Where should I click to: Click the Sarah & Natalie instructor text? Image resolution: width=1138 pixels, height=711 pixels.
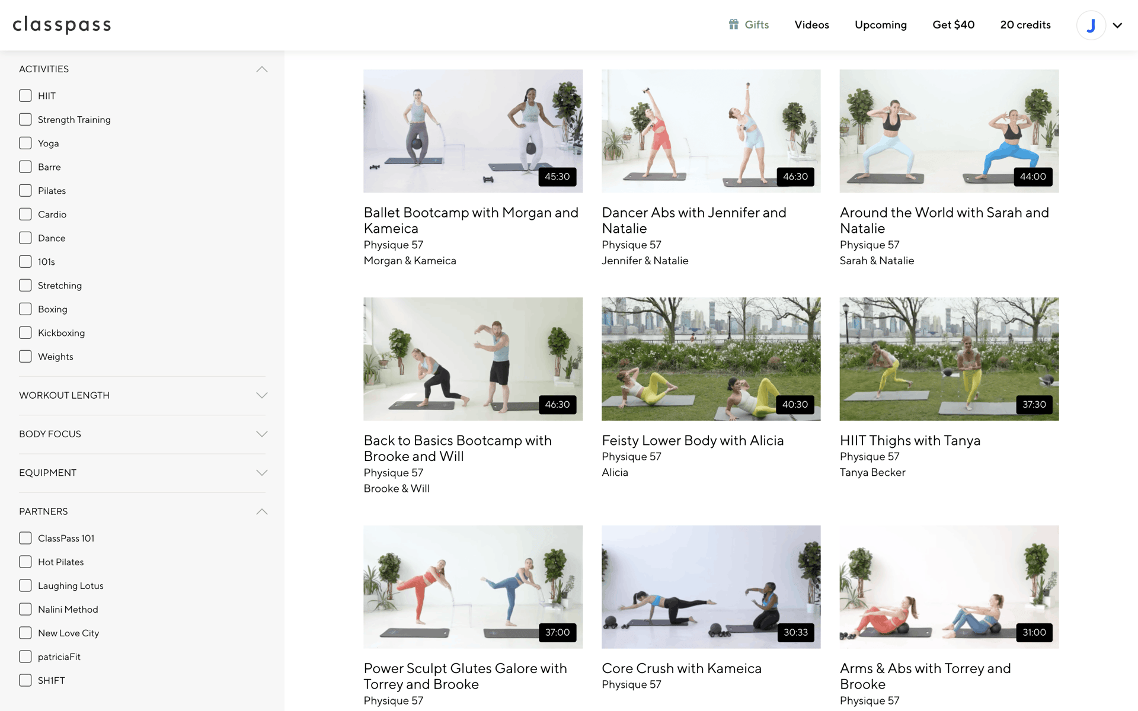click(877, 261)
